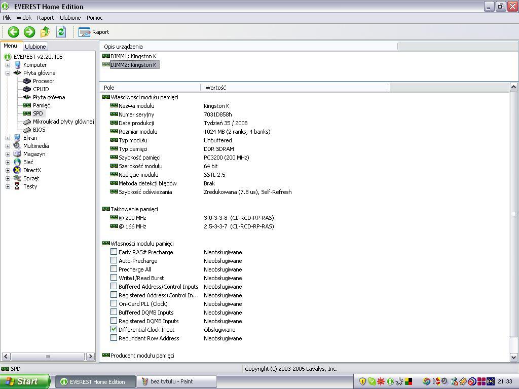This screenshot has height=389, width=519.
Task: Switch to the Menu tab in the sidebar
Action: [x=11, y=46]
